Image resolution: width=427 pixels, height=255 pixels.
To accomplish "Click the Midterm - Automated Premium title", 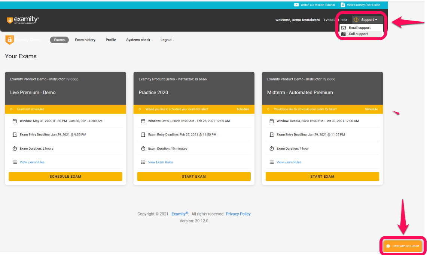I will pos(300,93).
